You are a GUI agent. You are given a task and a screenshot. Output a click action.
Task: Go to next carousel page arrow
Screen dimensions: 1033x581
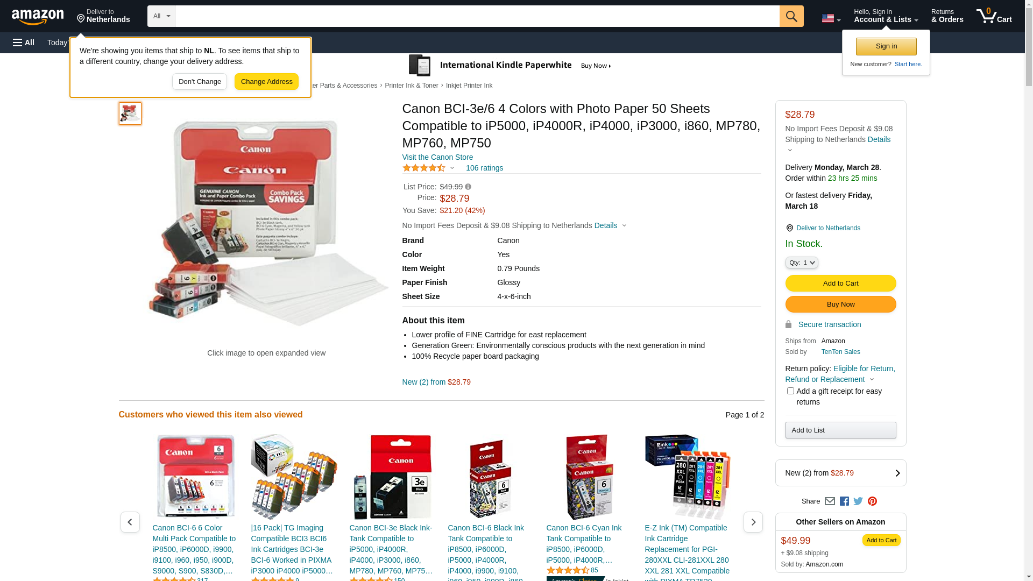pyautogui.click(x=753, y=522)
